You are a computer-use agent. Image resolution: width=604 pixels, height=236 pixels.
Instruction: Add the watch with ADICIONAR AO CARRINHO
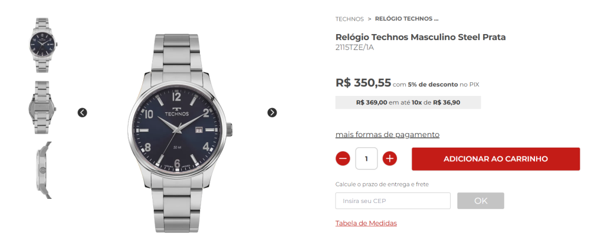coord(495,159)
